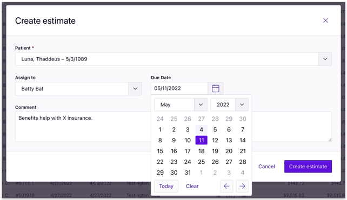Select May 23 in the calendar

click(173, 162)
